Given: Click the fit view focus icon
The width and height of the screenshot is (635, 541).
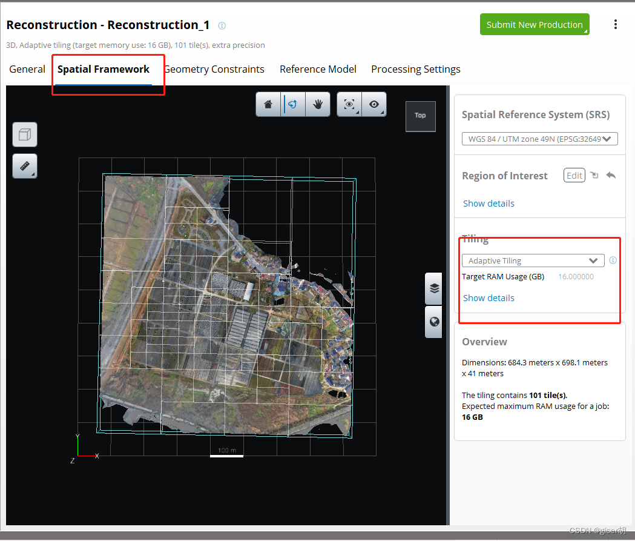Looking at the screenshot, I should tap(349, 105).
